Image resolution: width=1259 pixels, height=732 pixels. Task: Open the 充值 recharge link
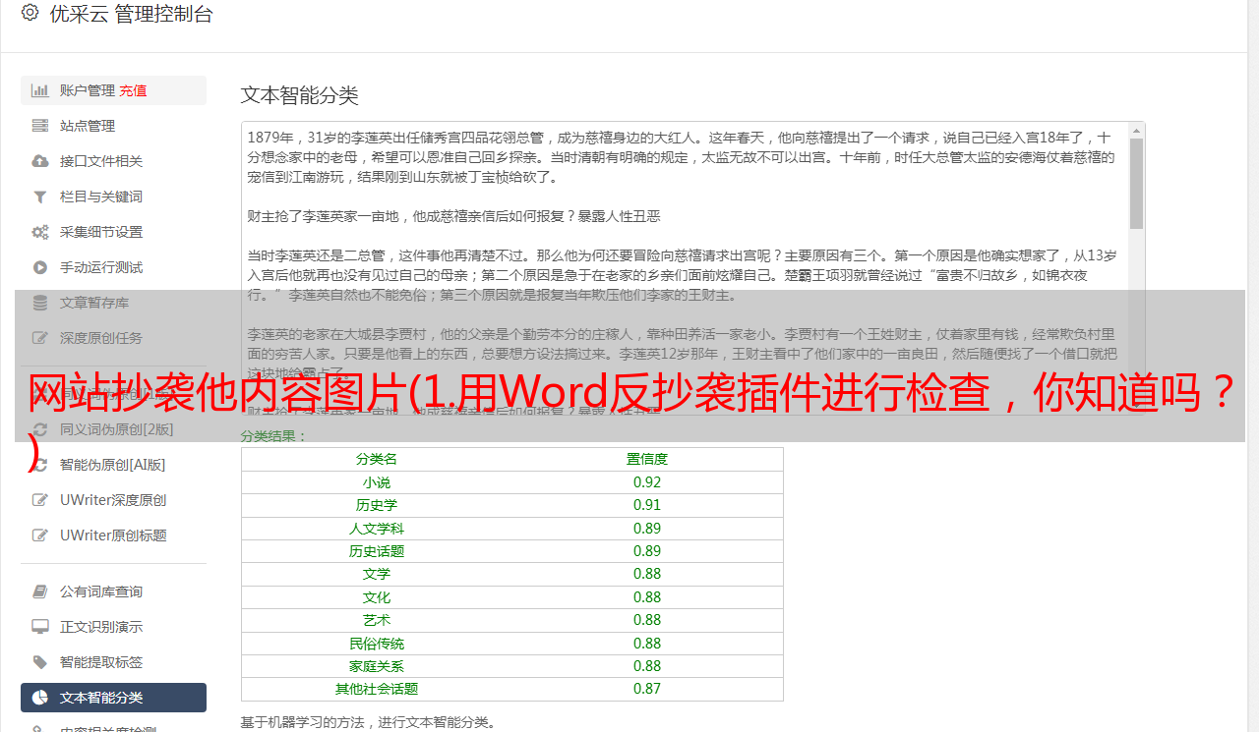coord(133,90)
